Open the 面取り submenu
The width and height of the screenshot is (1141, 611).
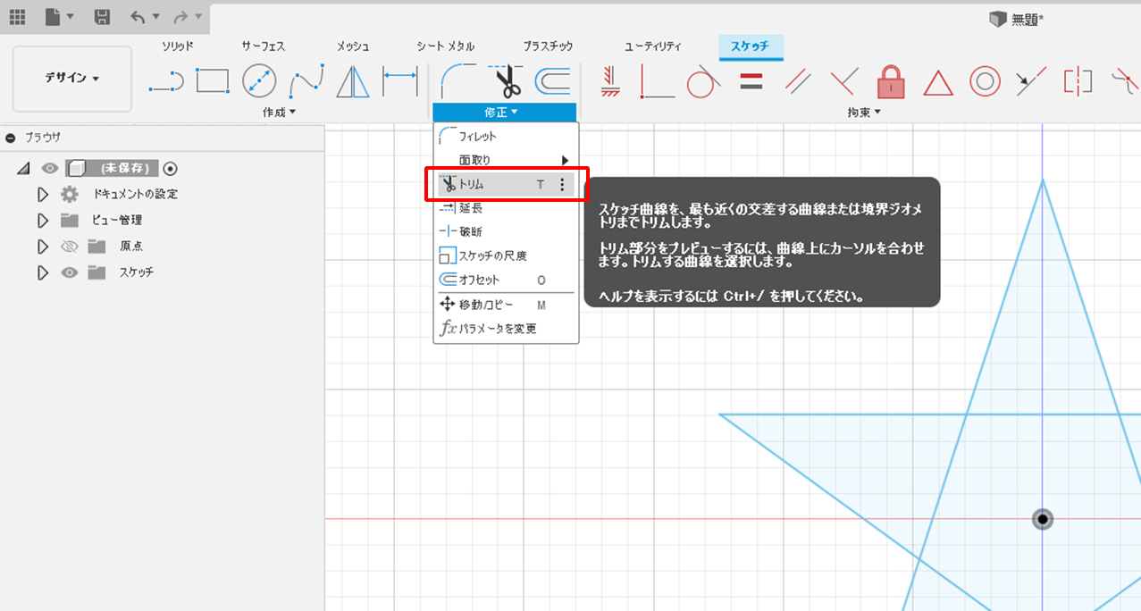506,160
